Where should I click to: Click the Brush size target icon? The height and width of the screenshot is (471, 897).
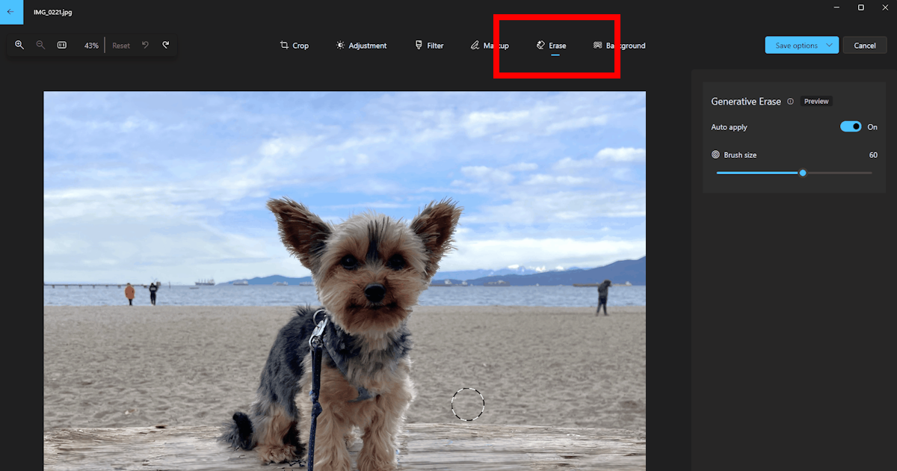point(715,154)
